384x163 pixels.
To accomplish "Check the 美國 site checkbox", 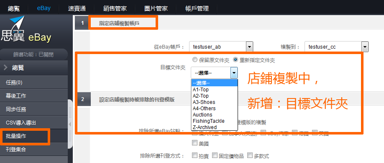I will coord(195,142).
